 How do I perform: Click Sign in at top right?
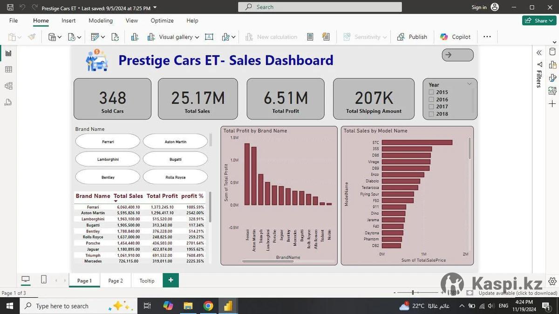479,7
